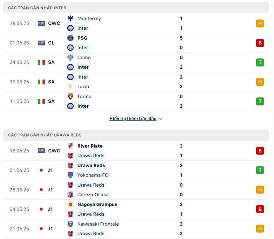This screenshot has width=274, height=239.
Task: Click the red B badge for PSG match
Action: pos(260,43)
